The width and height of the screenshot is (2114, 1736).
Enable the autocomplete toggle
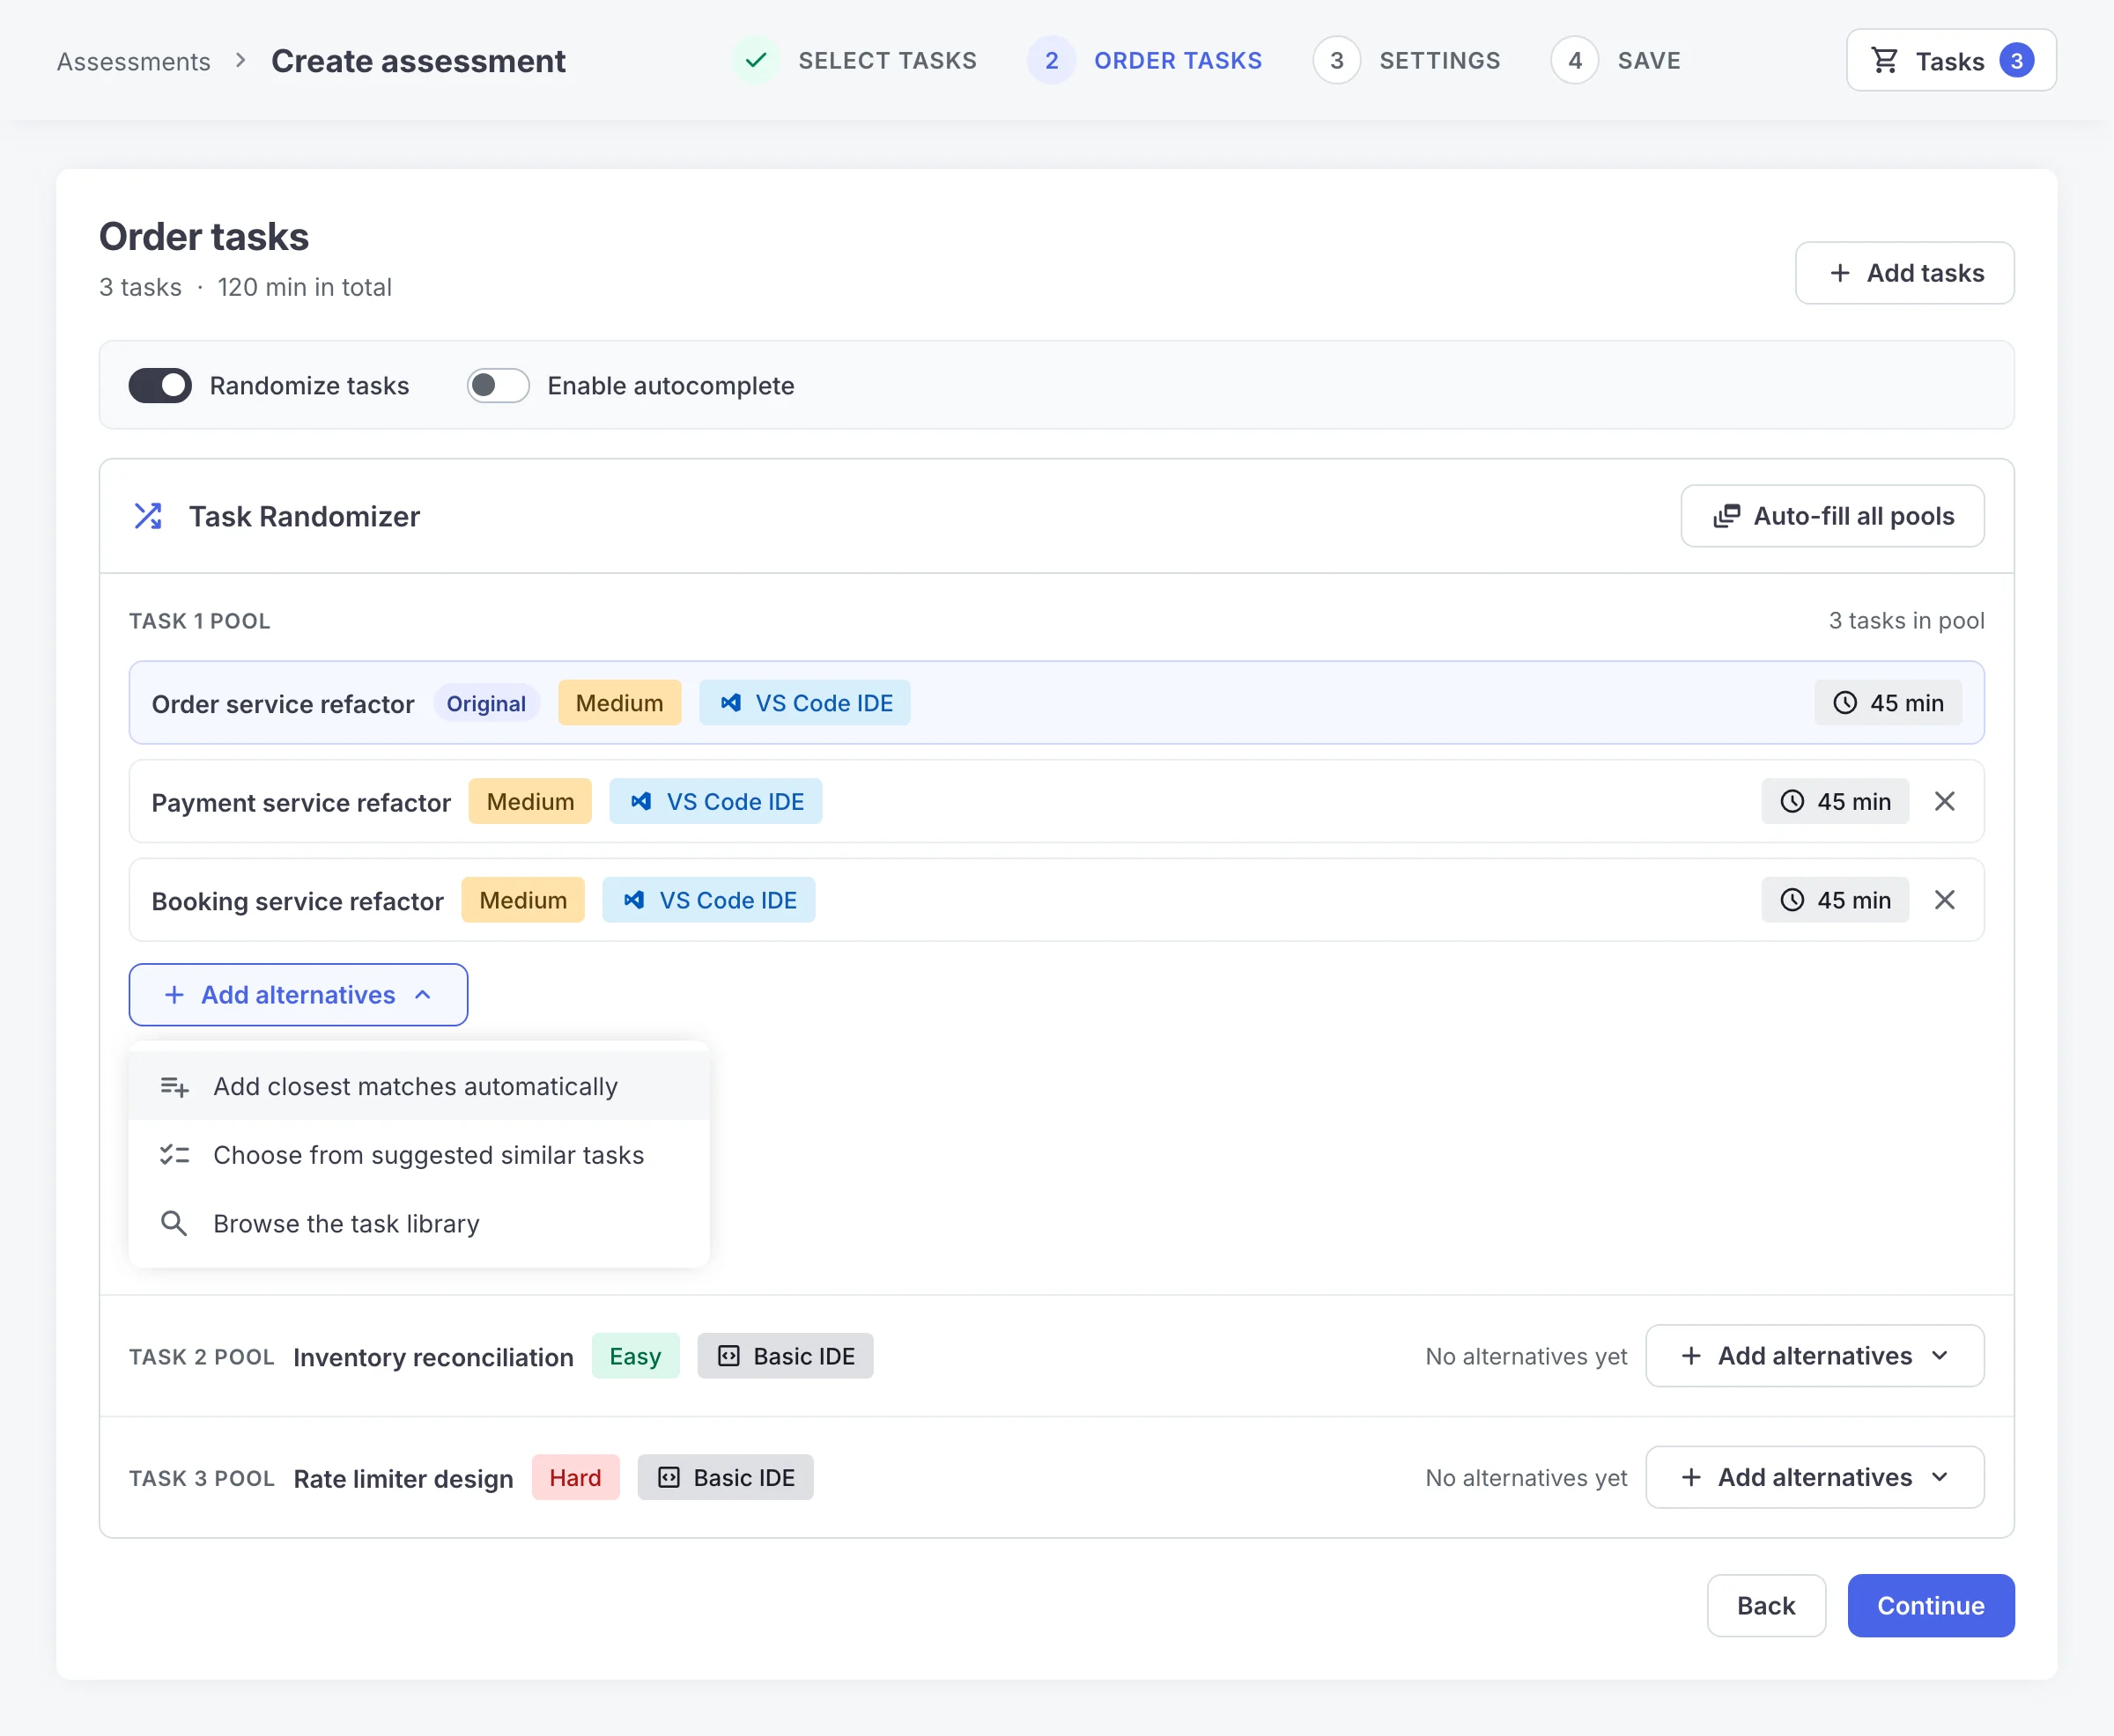[x=498, y=386]
